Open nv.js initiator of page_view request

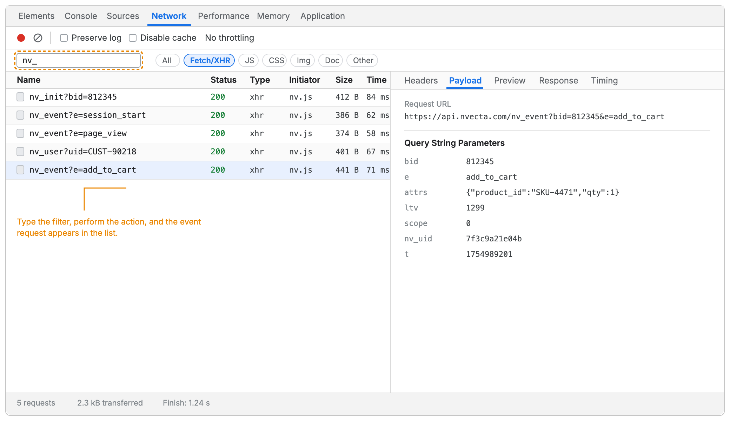tap(301, 133)
